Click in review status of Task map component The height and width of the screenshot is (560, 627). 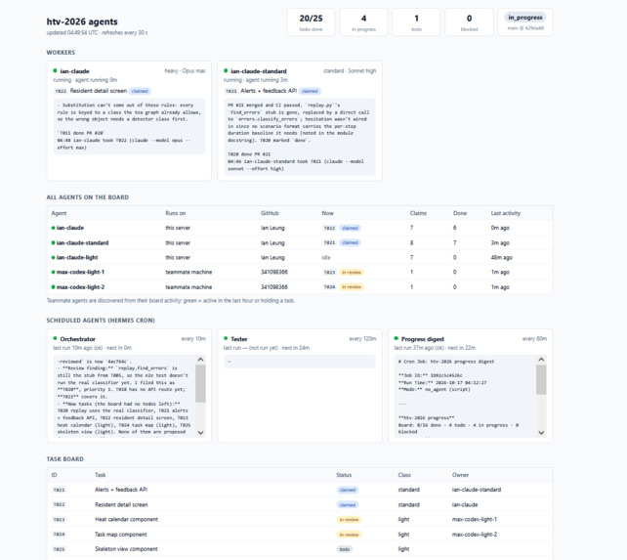click(x=349, y=535)
